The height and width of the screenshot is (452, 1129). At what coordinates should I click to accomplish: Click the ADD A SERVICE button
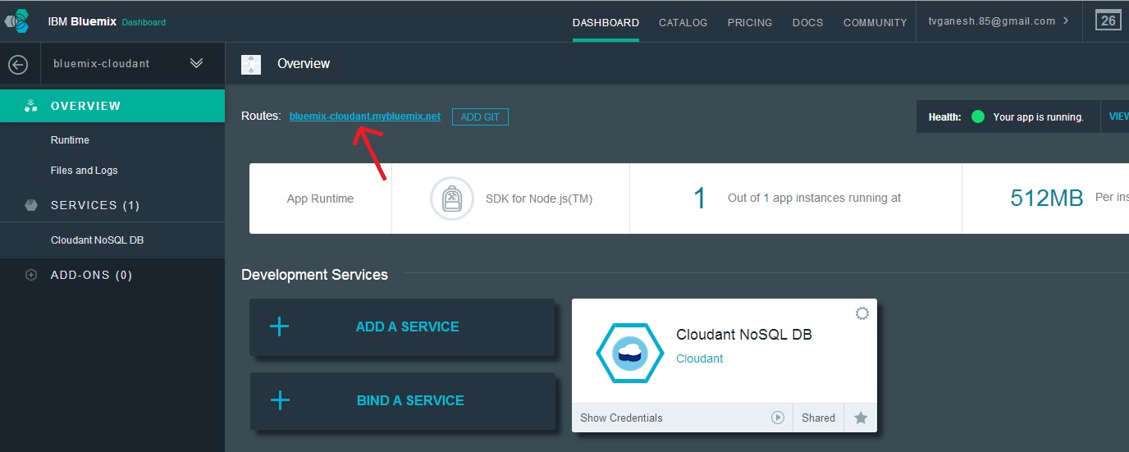coord(402,326)
